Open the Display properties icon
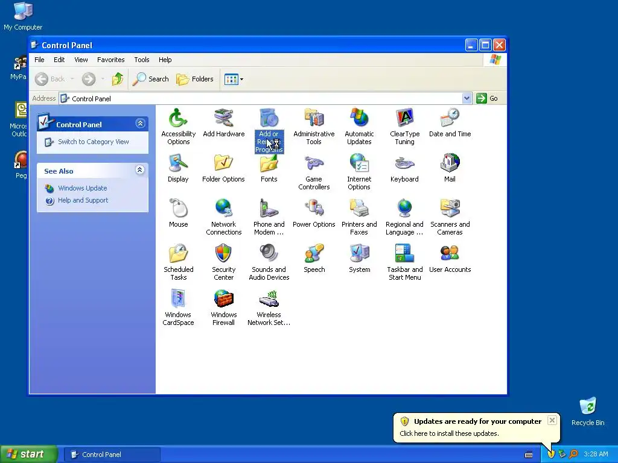 [x=178, y=168]
